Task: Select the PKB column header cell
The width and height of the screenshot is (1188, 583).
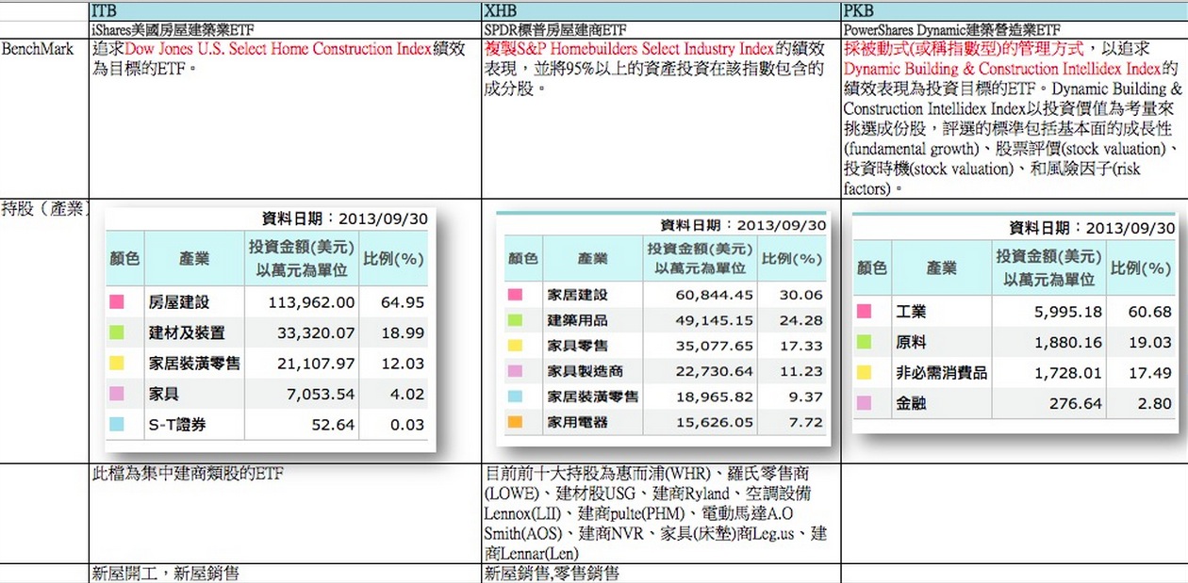Action: [1015, 12]
